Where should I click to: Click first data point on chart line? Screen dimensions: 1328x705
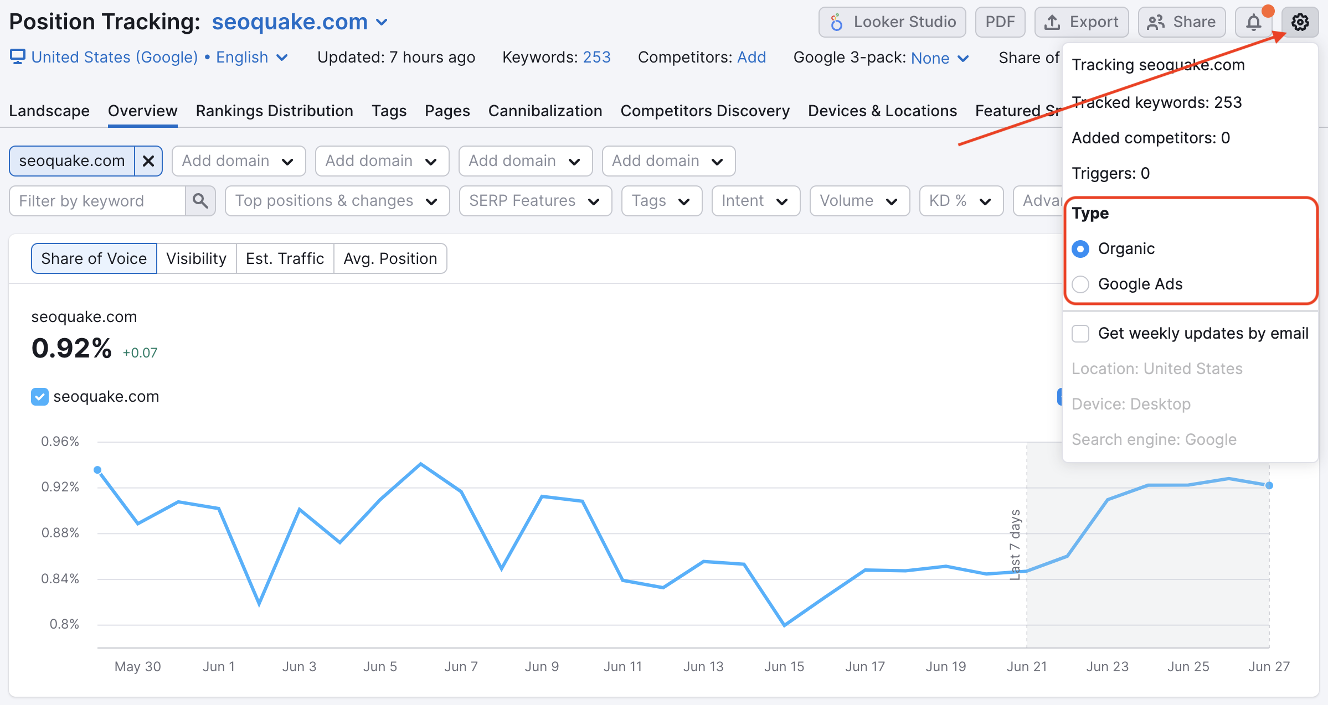pyautogui.click(x=97, y=470)
